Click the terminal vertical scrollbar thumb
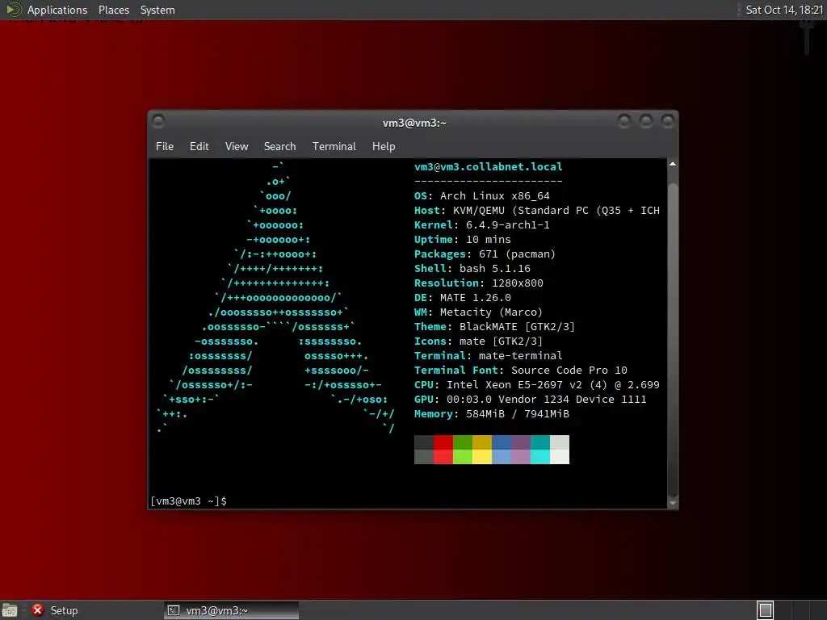The width and height of the screenshot is (827, 620). [673, 338]
